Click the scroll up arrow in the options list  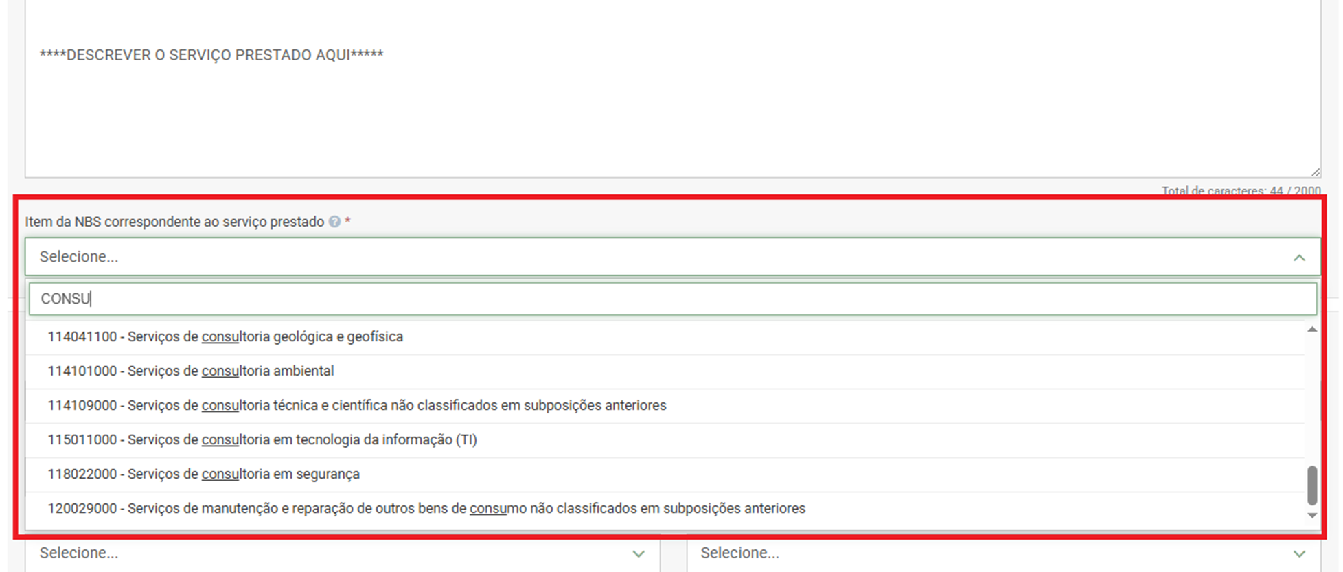pyautogui.click(x=1311, y=330)
